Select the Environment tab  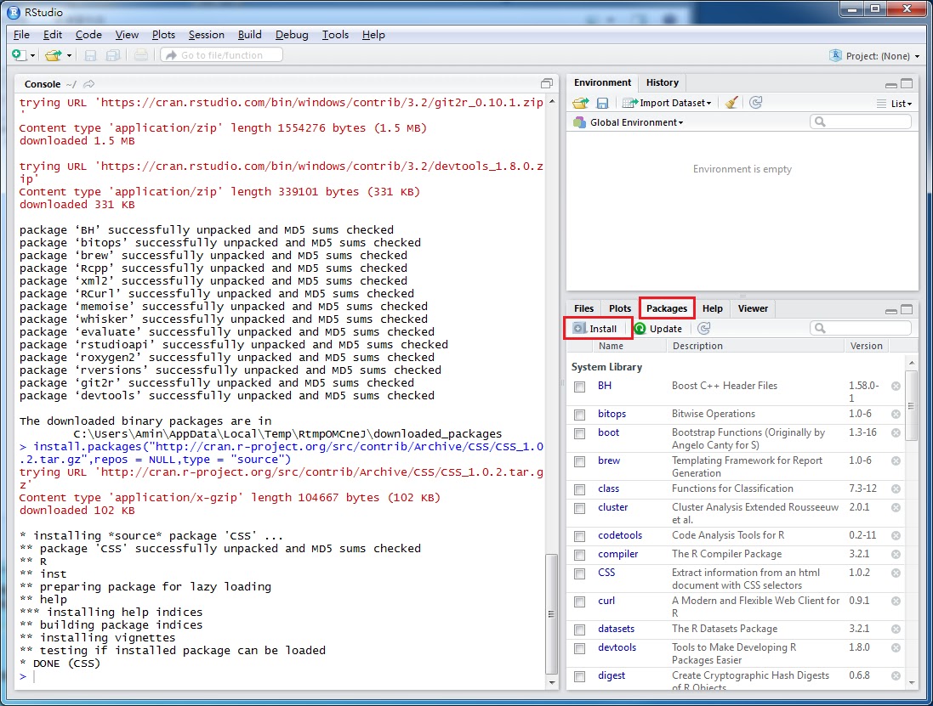click(602, 82)
